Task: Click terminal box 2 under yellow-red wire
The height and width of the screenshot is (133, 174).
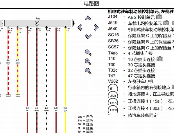Action: [18, 95]
